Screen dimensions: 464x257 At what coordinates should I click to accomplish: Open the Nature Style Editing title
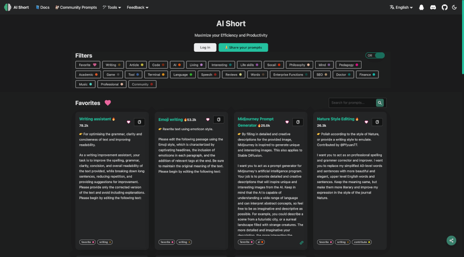point(335,119)
